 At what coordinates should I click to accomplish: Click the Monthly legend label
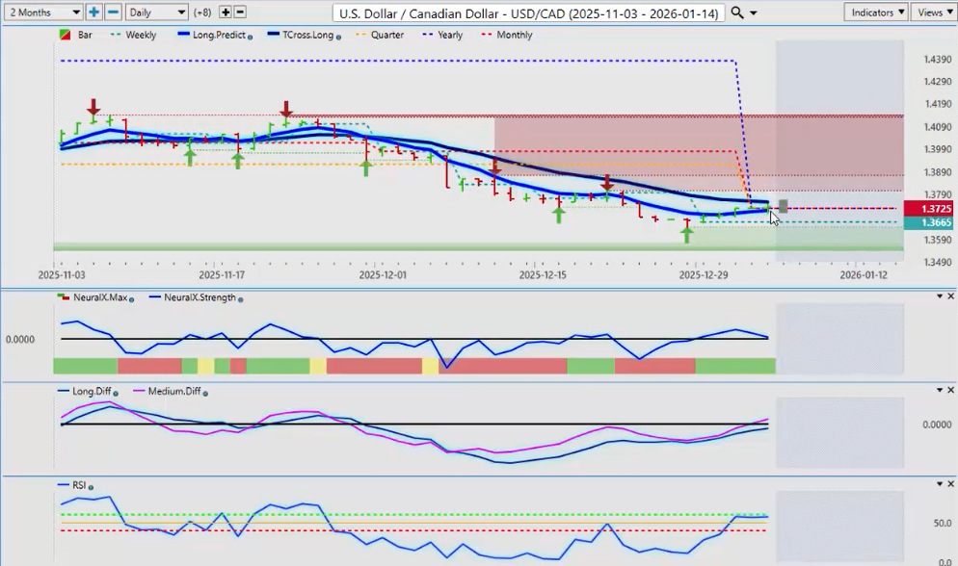[513, 35]
